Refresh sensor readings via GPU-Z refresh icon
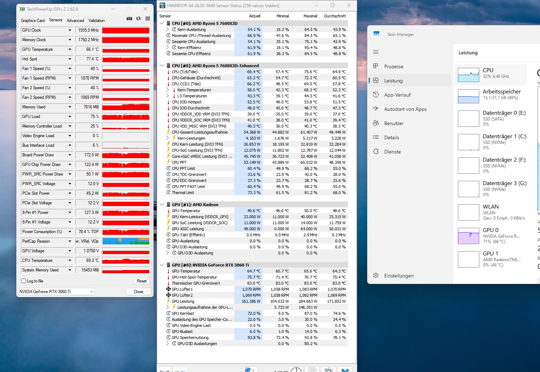Viewport: 540px width, 372px height. tap(138, 18)
